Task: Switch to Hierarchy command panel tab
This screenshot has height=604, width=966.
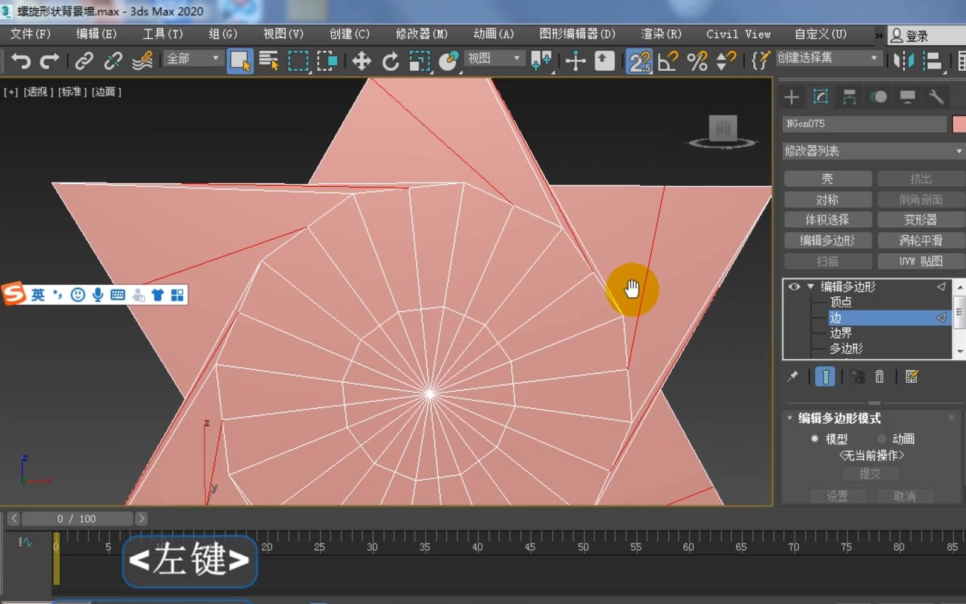Action: [x=849, y=97]
